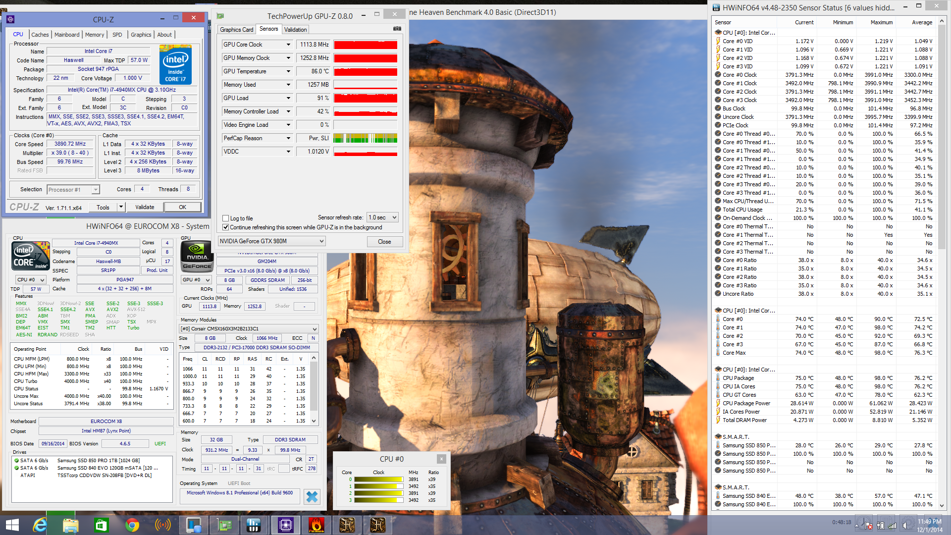Click the HWiNFO64 Sensor Status title icon
The height and width of the screenshot is (535, 951).
pos(716,7)
